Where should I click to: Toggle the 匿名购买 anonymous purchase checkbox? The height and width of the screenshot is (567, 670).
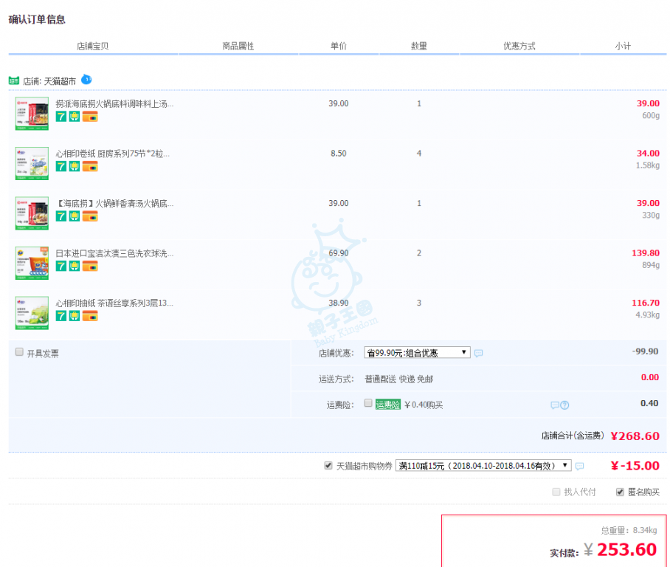(x=620, y=492)
